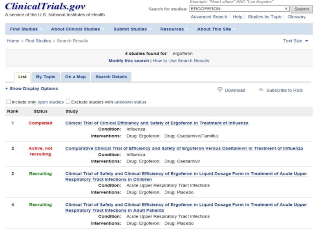Viewport: 314px width, 236px height.
Task: Click Subscribe to RSS
Action: 284,90
